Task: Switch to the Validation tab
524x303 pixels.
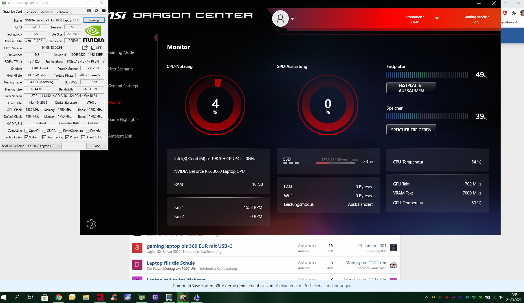Action: (63, 12)
